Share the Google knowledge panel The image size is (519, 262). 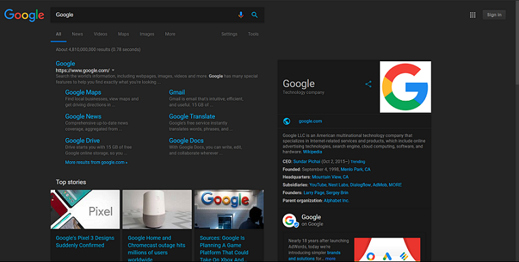(369, 84)
